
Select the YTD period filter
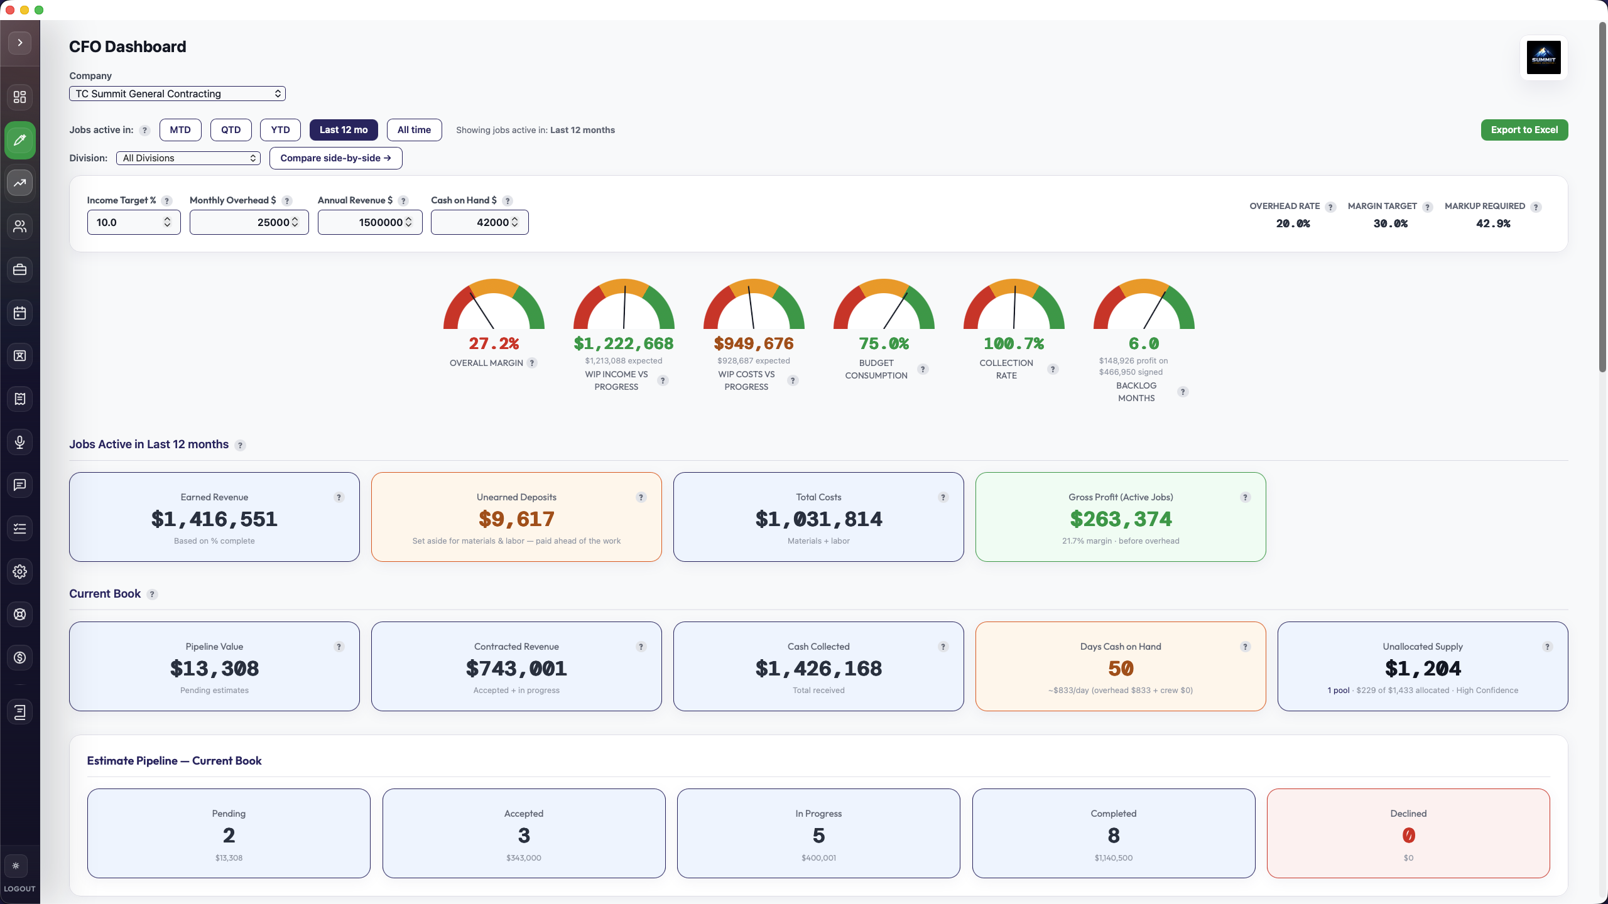point(281,130)
